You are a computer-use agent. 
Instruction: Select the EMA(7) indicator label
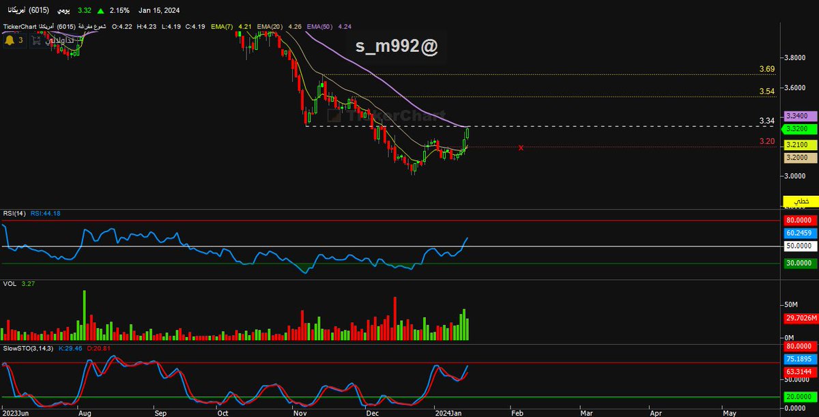pyautogui.click(x=222, y=27)
